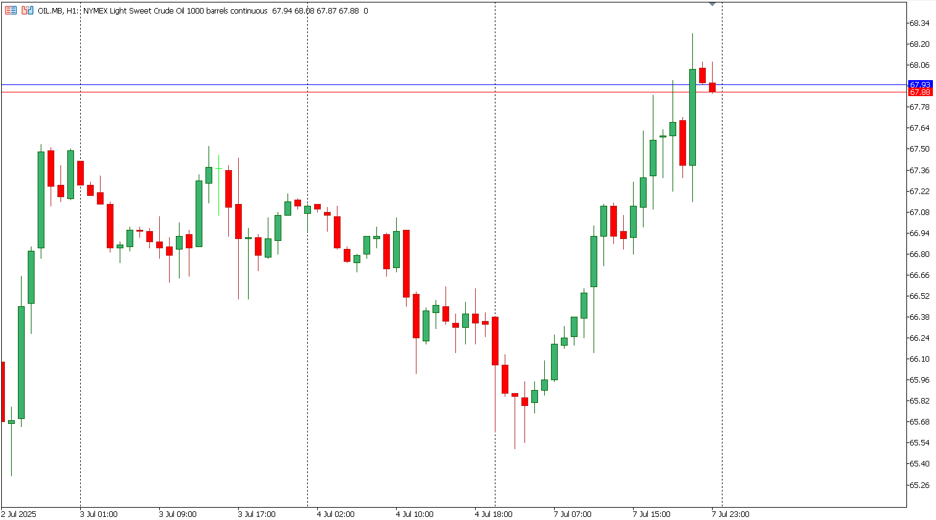Screen dimensions: 936x520
Task: Click the tall green candle peaking near 68.27
Action: point(692,117)
